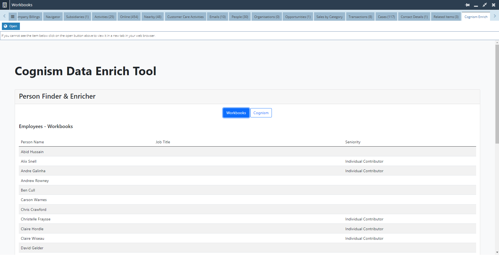
Task: Open item in a new browser tab
Action: [x=11, y=26]
